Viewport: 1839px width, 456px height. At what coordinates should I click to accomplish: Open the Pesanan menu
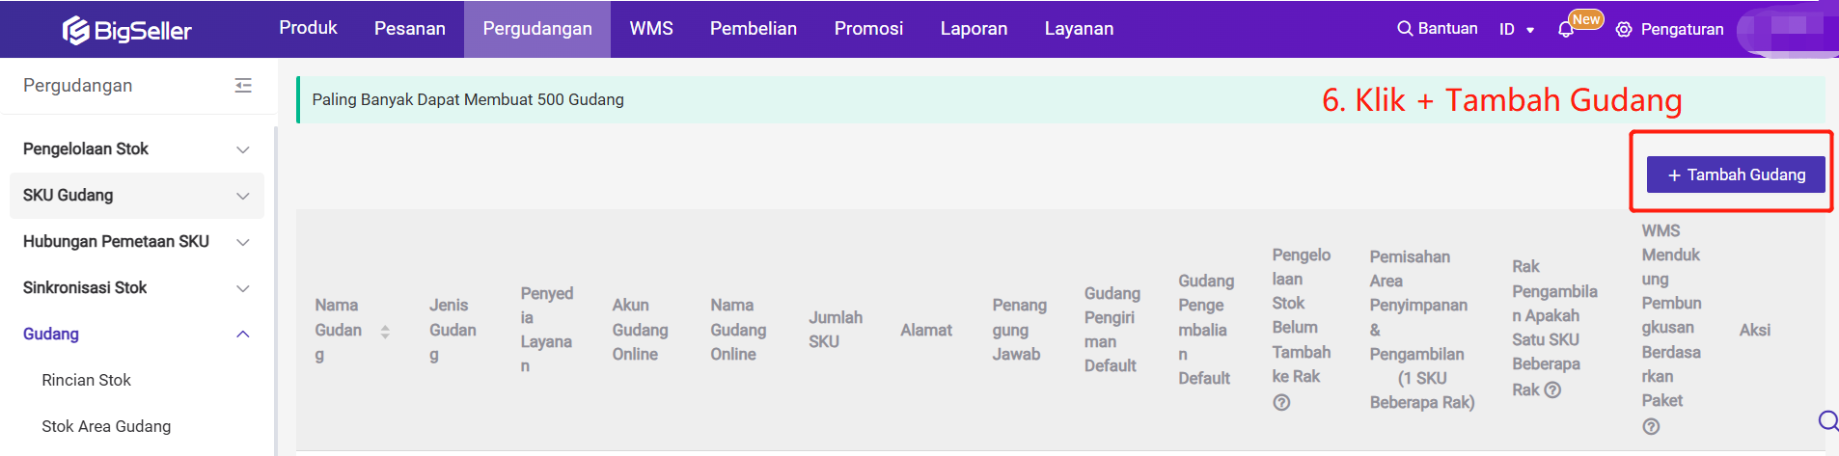click(410, 29)
